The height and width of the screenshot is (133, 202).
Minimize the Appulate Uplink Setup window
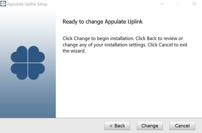pos(162,4)
